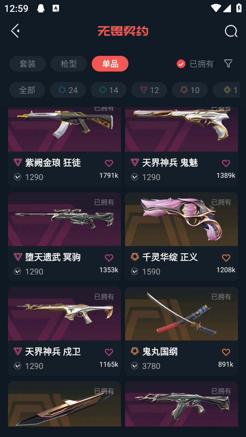Open the 千灵华绽 正义 pistol image
This screenshot has height=437, width=246.
(x=182, y=219)
